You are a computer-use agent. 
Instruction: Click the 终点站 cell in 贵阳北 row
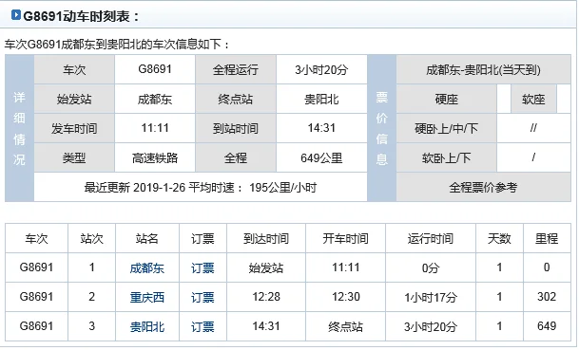(x=346, y=327)
